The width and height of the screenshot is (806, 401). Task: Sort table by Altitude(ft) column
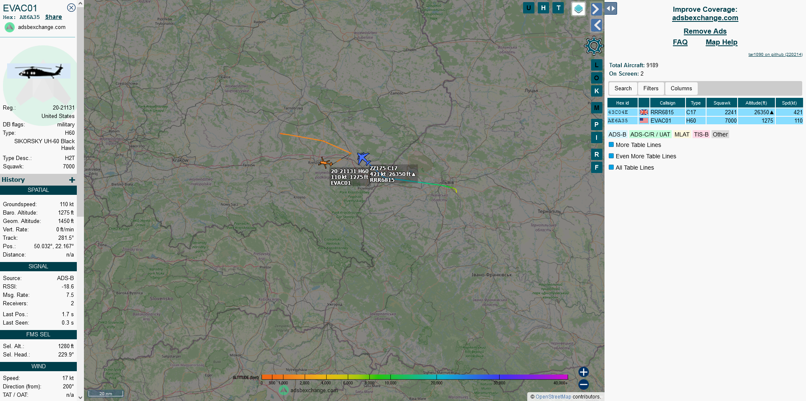point(756,103)
